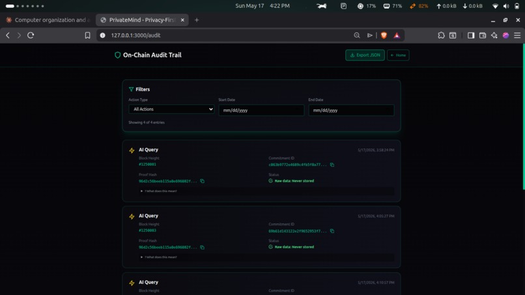Click the zoom magnifier icon in address bar

pyautogui.click(x=357, y=35)
